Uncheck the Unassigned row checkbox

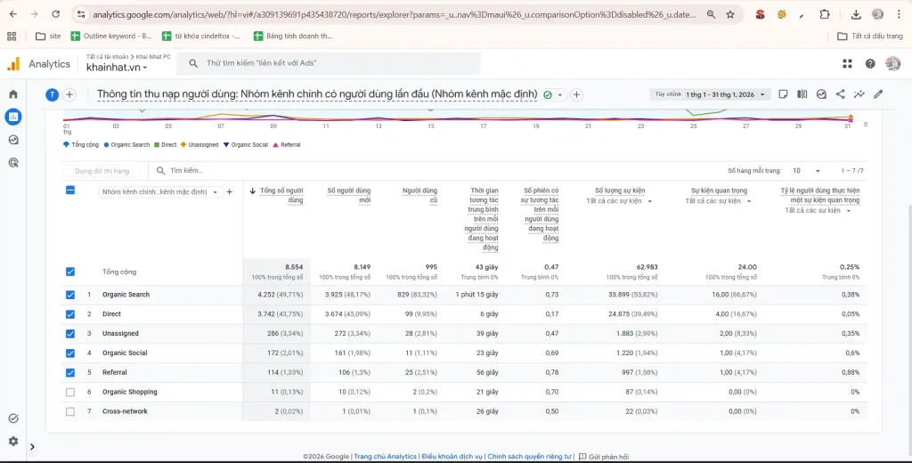pyautogui.click(x=70, y=334)
